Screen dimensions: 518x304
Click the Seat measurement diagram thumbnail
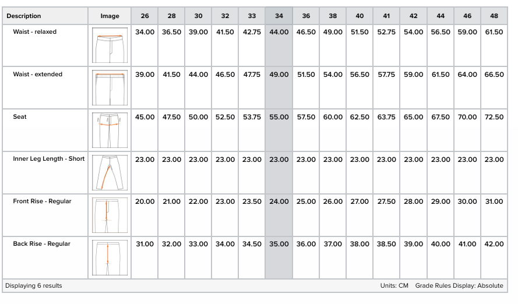pyautogui.click(x=110, y=130)
